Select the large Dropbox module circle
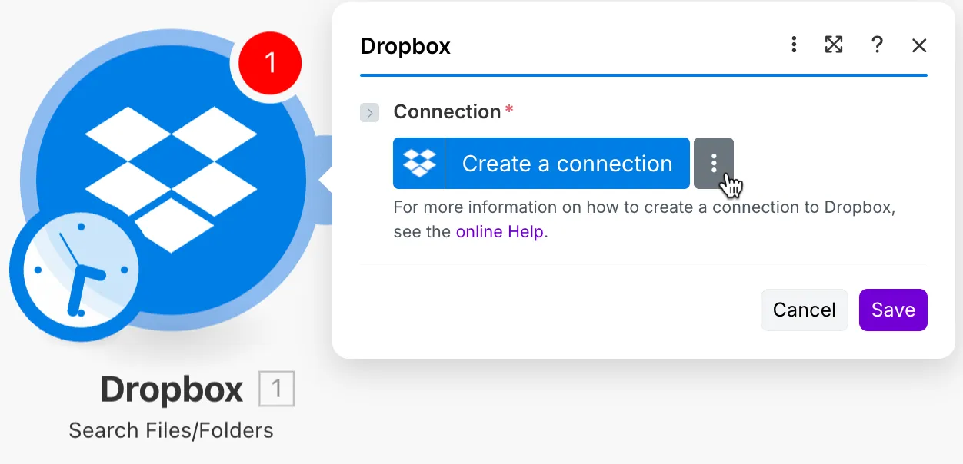The image size is (963, 464). coord(172,181)
